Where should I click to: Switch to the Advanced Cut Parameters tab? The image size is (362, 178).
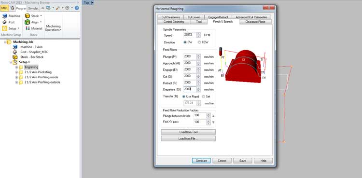[x=251, y=17]
